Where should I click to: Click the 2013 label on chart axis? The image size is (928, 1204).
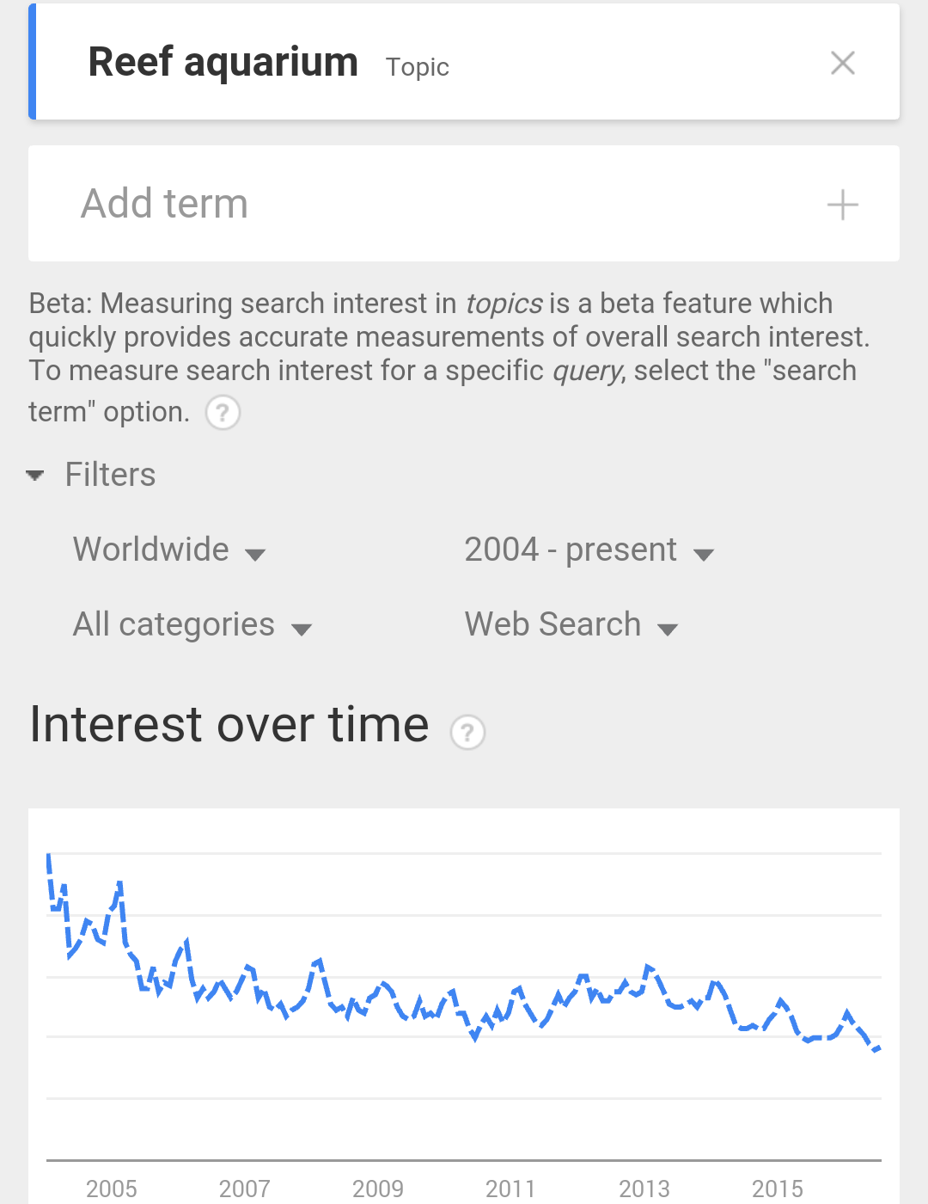644,1189
